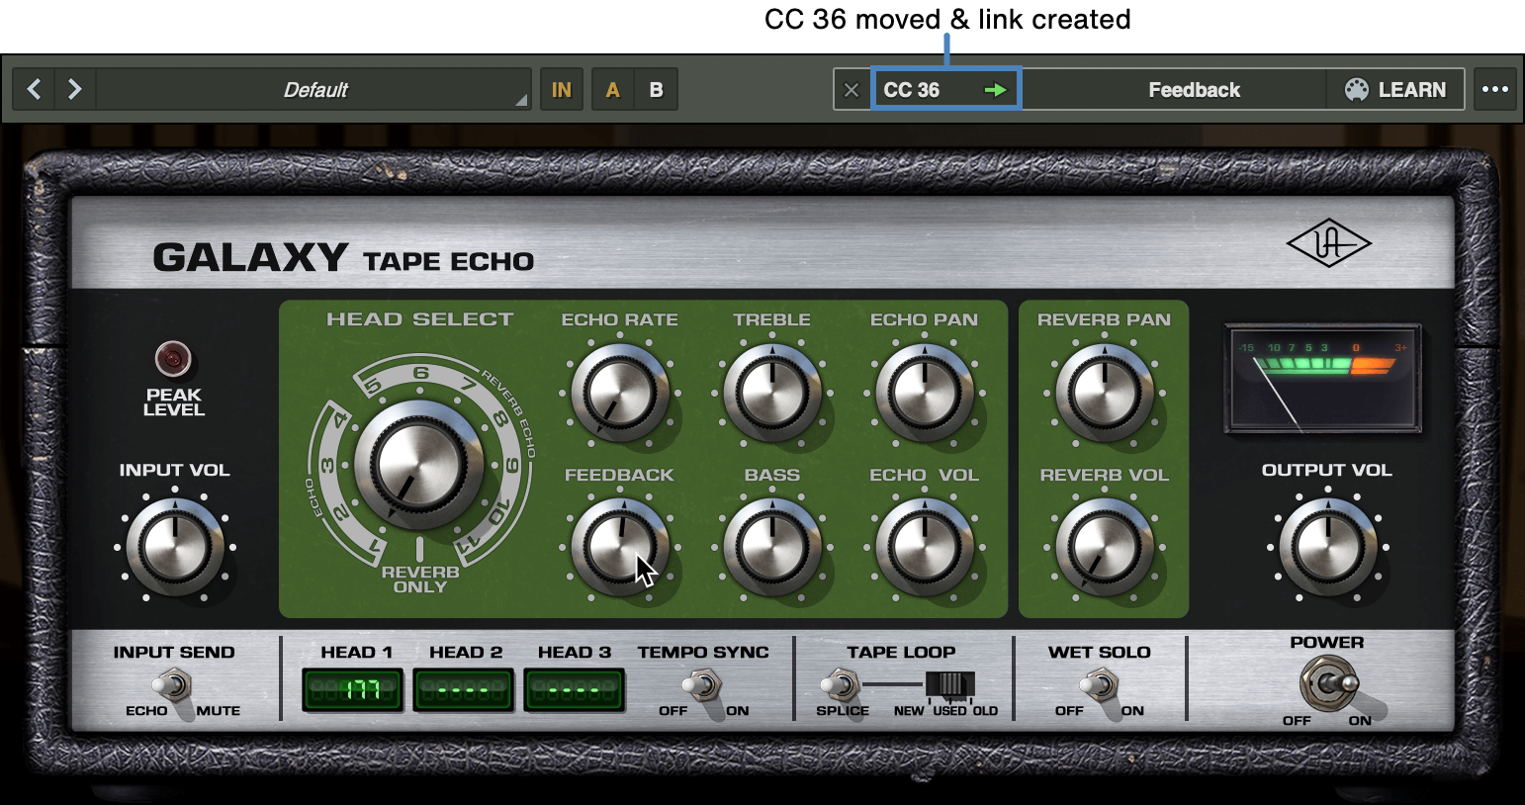
Task: Switch to preset slot B
Action: 656,89
